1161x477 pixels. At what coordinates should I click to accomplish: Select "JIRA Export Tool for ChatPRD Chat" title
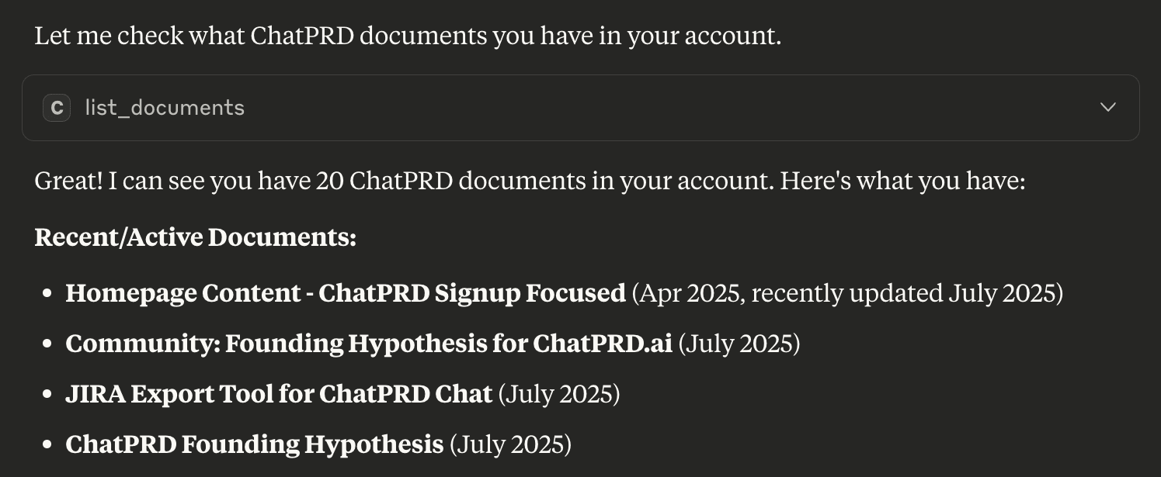tap(278, 394)
